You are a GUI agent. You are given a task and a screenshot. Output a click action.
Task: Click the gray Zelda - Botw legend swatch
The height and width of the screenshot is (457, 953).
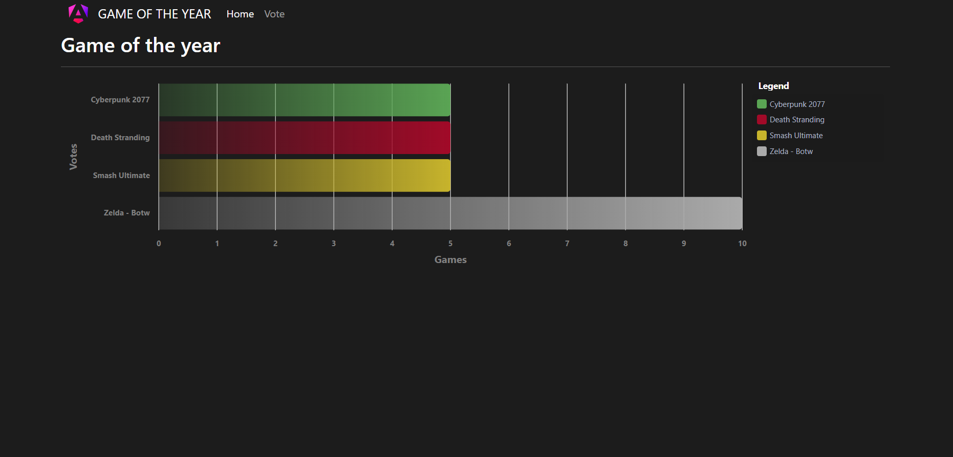tap(762, 151)
